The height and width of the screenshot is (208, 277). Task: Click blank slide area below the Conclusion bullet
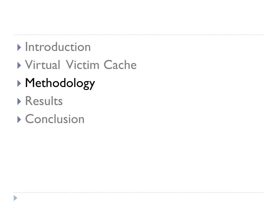tap(138, 157)
